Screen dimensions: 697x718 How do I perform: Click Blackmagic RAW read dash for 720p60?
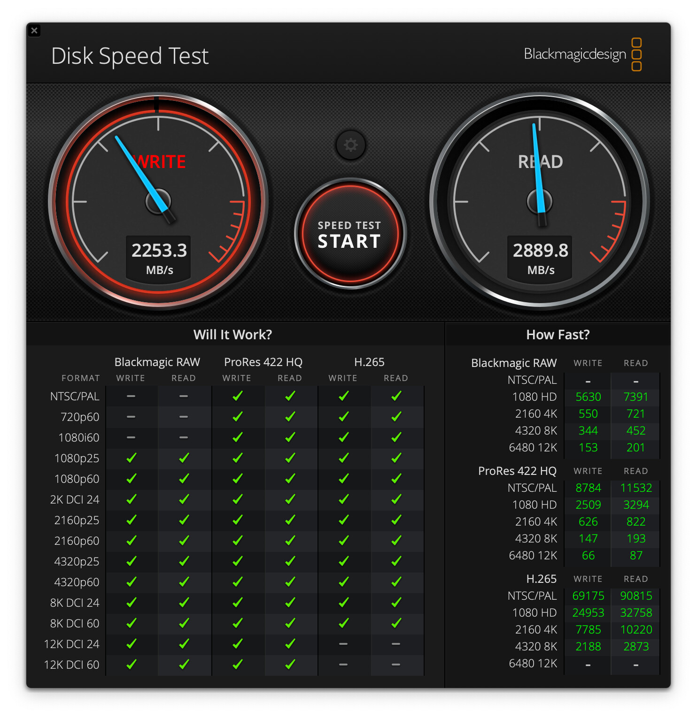[184, 417]
